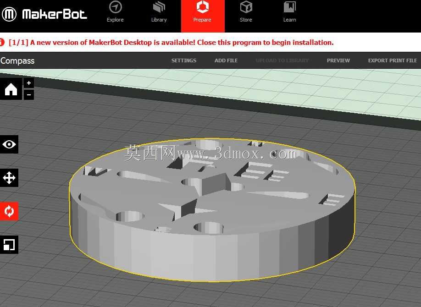Select the Move tool arrows icon
421x307 pixels.
pos(9,178)
